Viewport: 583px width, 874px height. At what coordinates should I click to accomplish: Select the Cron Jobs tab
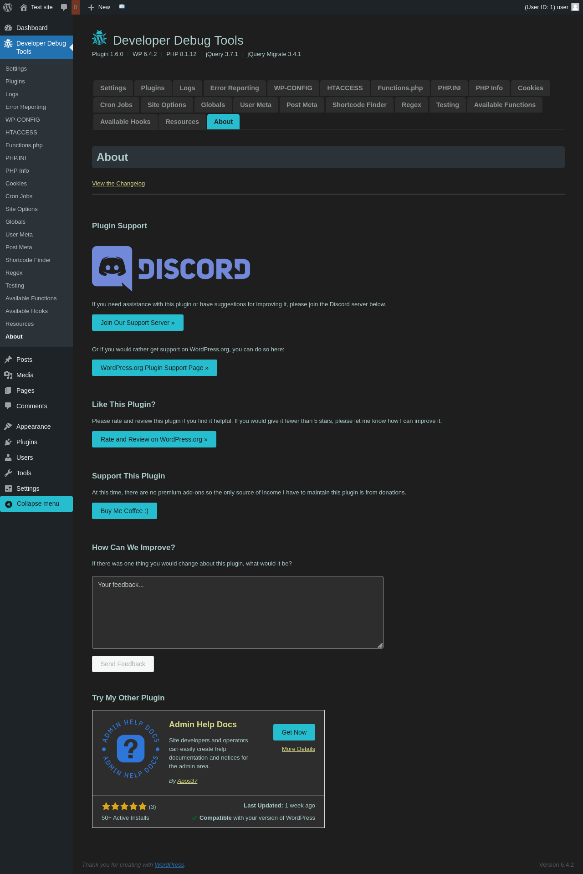[116, 105]
